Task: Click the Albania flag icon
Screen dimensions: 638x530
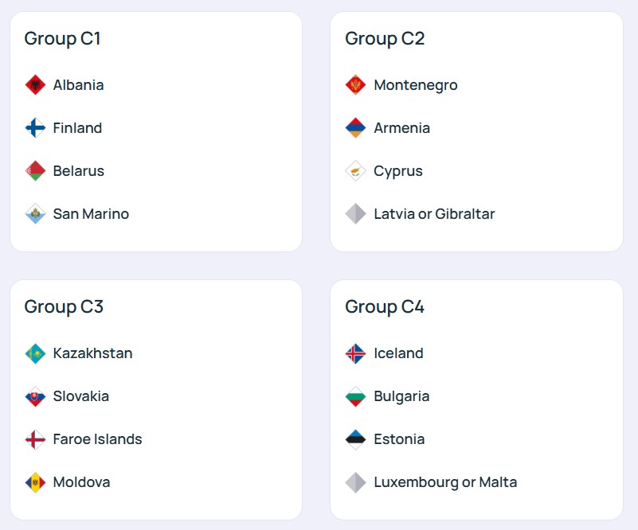Action: tap(35, 85)
